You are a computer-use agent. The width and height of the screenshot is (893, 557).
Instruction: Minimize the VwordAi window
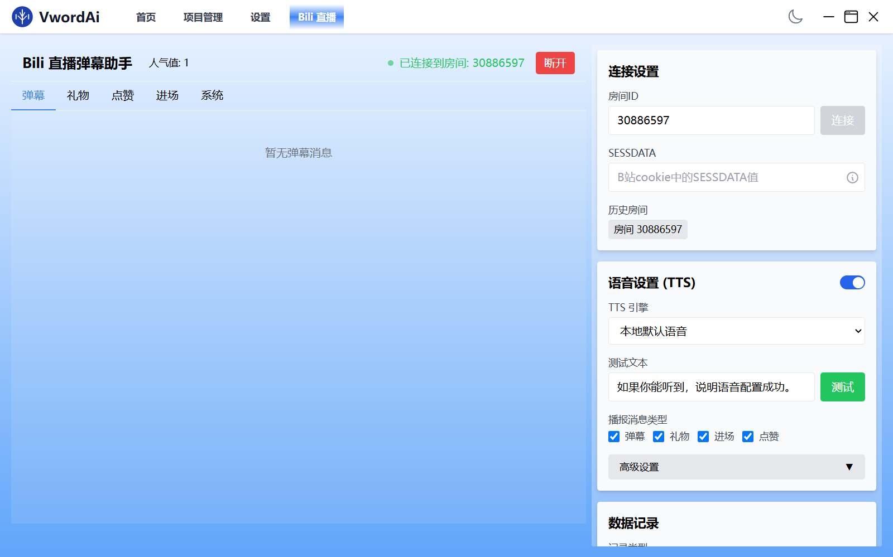[x=829, y=17]
